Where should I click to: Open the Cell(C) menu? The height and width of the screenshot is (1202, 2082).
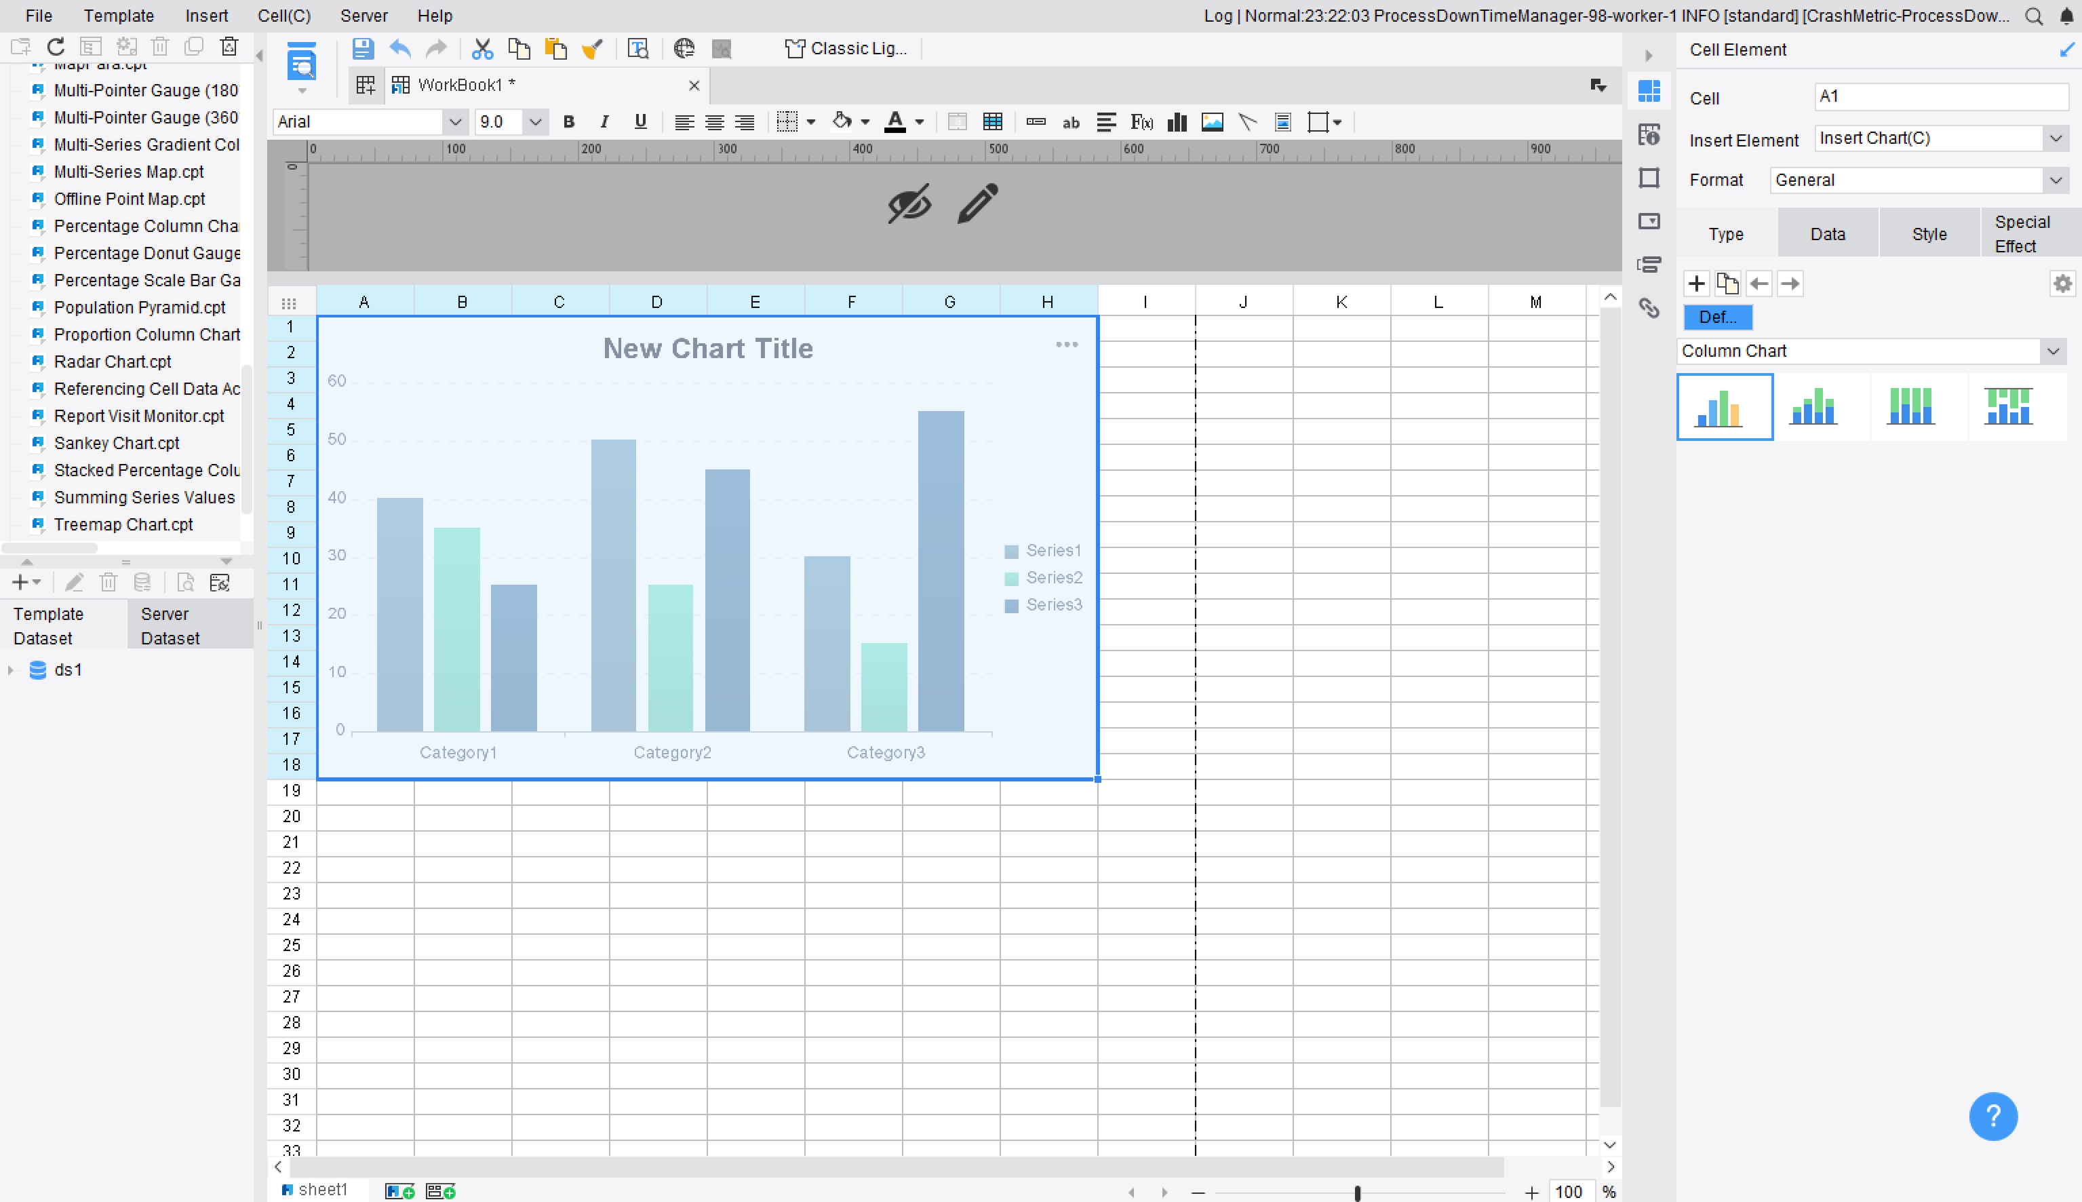[x=284, y=16]
